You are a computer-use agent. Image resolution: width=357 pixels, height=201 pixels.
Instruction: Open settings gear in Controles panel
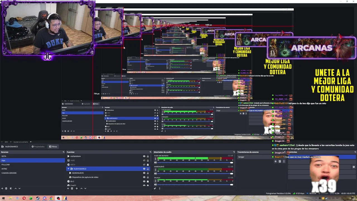coord(354,167)
